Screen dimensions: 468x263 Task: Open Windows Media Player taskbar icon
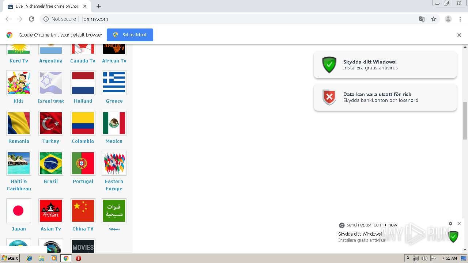(x=54, y=258)
